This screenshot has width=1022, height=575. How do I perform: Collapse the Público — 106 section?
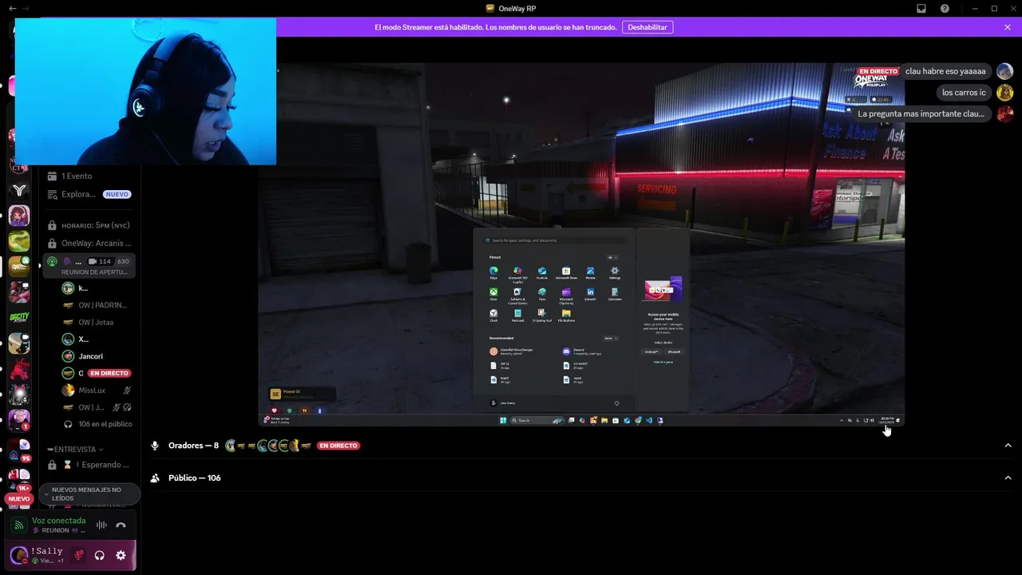point(1008,478)
